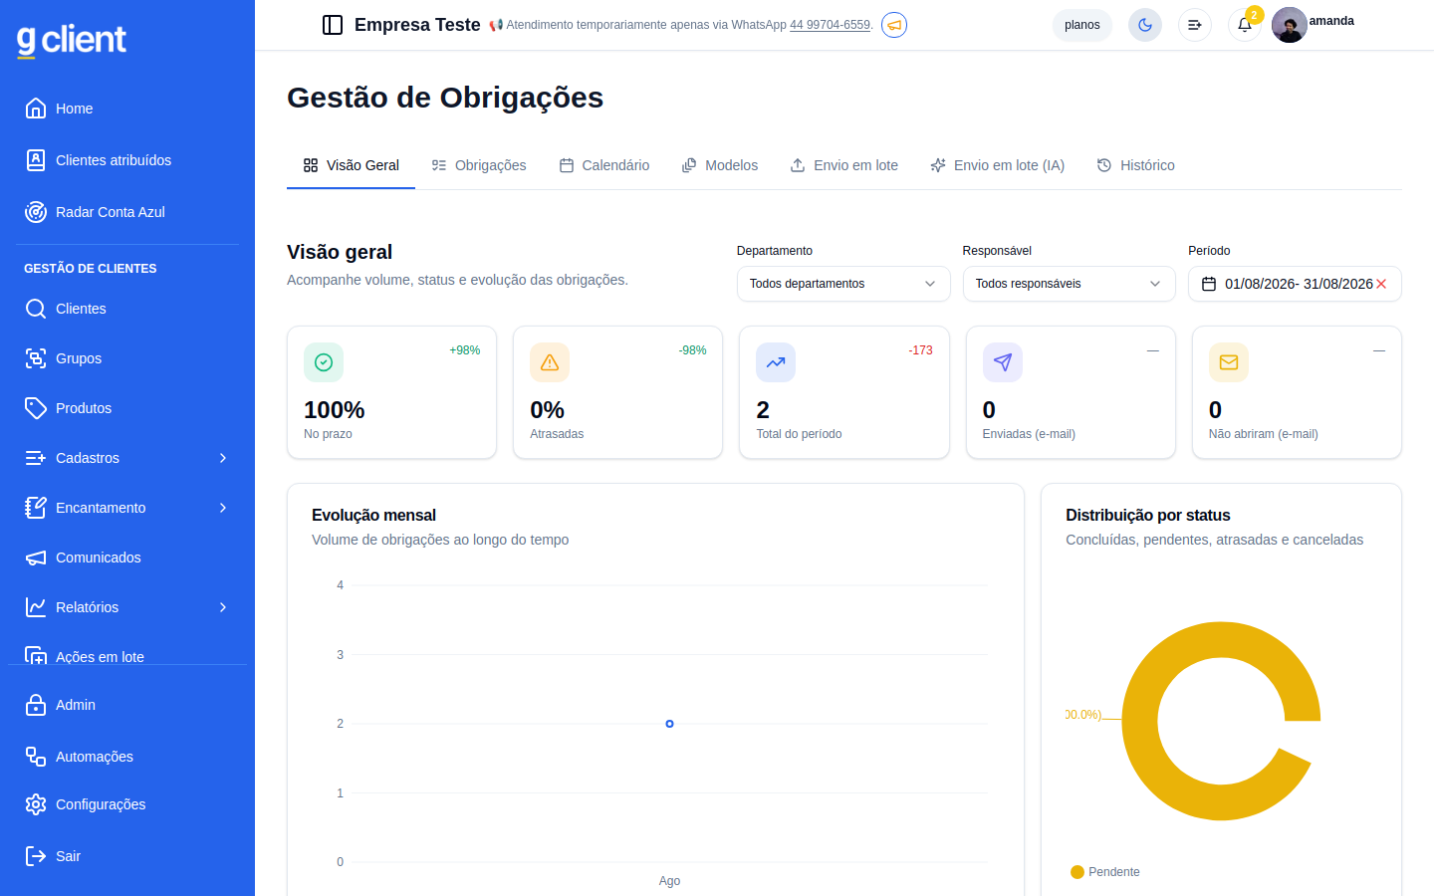Viewport: 1434px width, 896px height.
Task: Open the Todos departamentos dropdown
Action: [842, 284]
